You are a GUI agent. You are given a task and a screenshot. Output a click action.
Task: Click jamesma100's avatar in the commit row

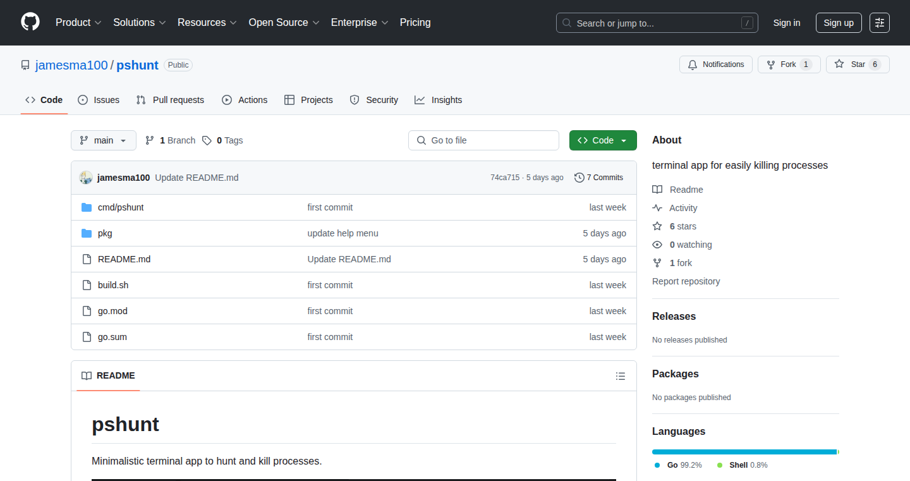tap(86, 178)
